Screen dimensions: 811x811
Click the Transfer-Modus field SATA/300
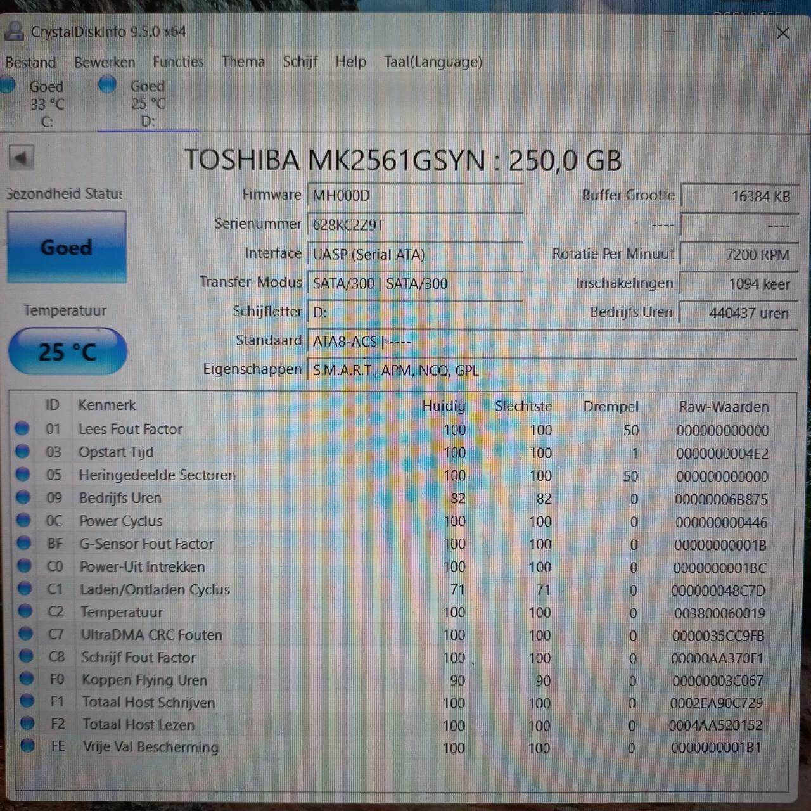coord(414,283)
